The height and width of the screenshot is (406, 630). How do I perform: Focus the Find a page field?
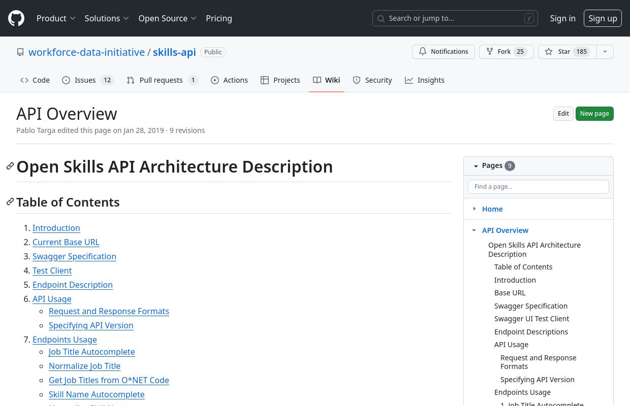pyautogui.click(x=539, y=187)
